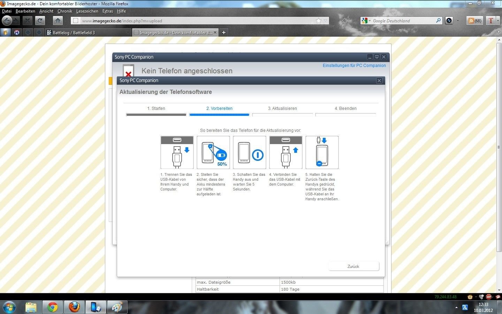
Task: Click the green IP address 79.244.83.48
Action: [x=445, y=297]
